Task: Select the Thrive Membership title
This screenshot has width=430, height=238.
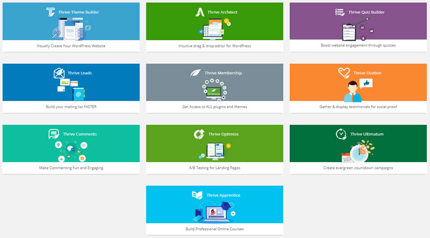Action: pyautogui.click(x=223, y=73)
